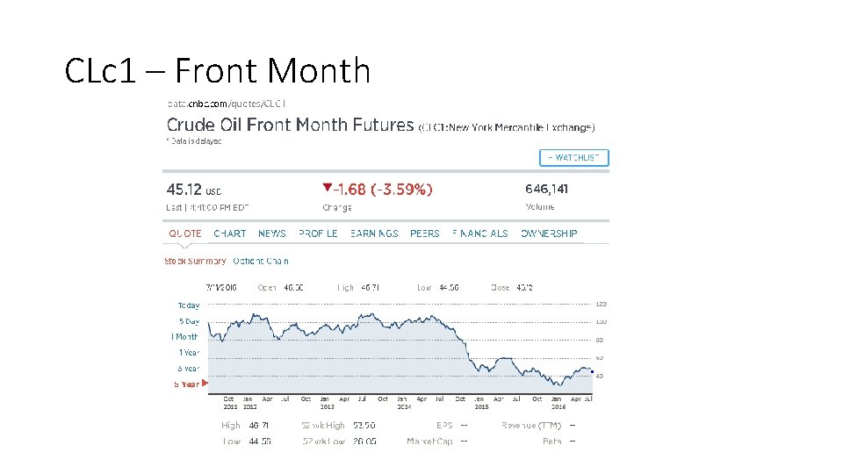Click the selected 5 Year range arrow
Viewport: 843px width, 474px height.
click(205, 384)
